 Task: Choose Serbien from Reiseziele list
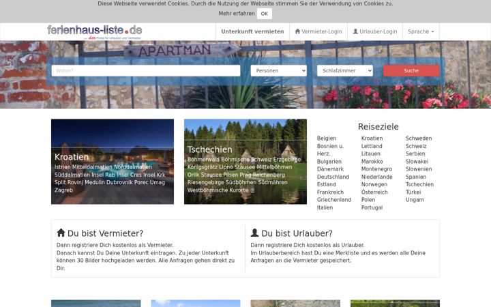(x=415, y=153)
